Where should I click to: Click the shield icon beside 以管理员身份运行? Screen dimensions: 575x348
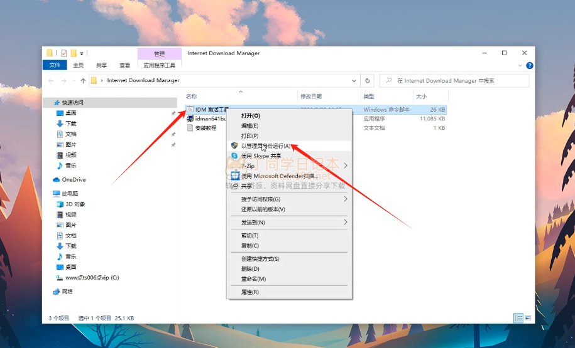pyautogui.click(x=234, y=145)
